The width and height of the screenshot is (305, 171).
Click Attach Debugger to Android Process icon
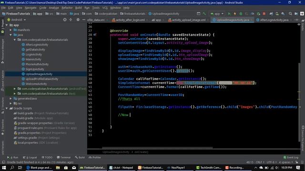(x=258, y=14)
